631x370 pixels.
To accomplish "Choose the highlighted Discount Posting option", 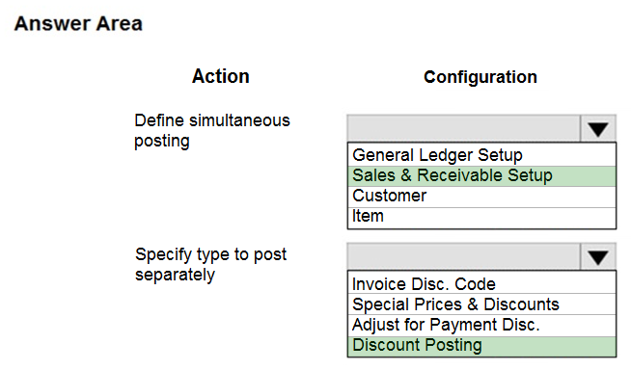I will coord(481,346).
